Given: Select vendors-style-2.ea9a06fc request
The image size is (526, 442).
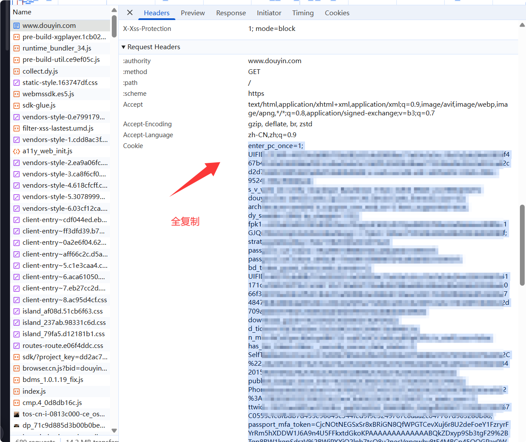Looking at the screenshot, I should (60, 163).
